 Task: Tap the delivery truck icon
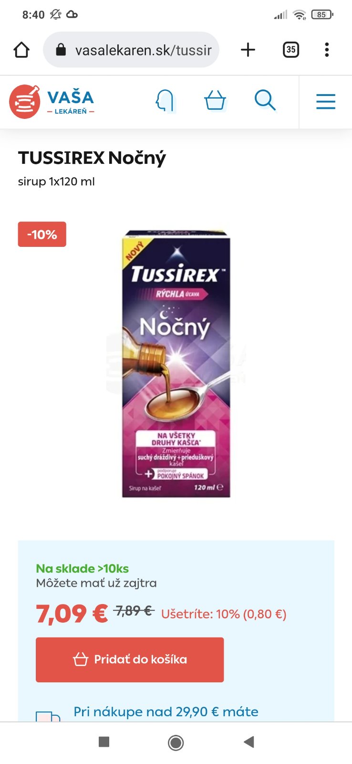[48, 716]
